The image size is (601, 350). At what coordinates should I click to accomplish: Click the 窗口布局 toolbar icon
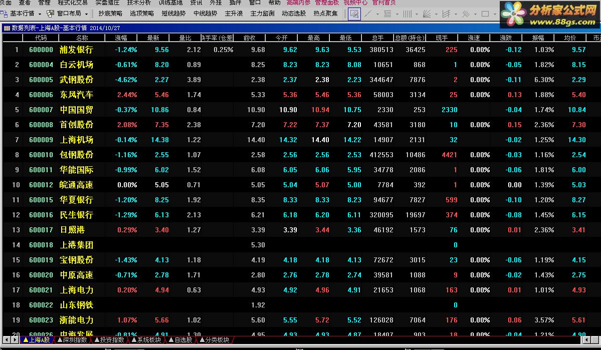[50, 14]
